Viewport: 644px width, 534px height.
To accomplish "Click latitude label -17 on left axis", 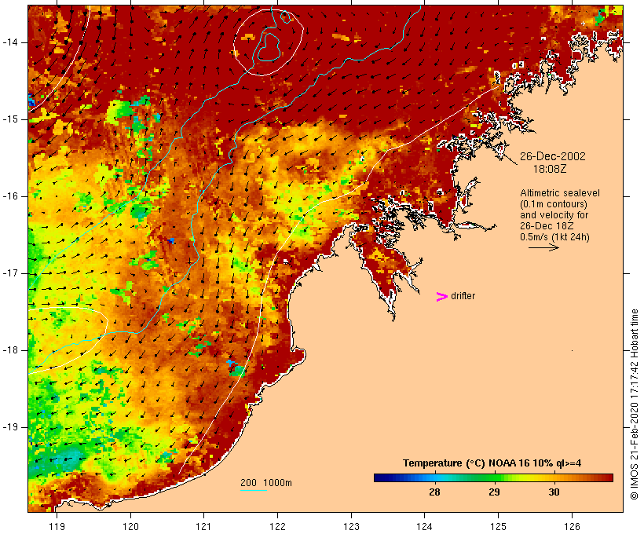I will pos(10,273).
